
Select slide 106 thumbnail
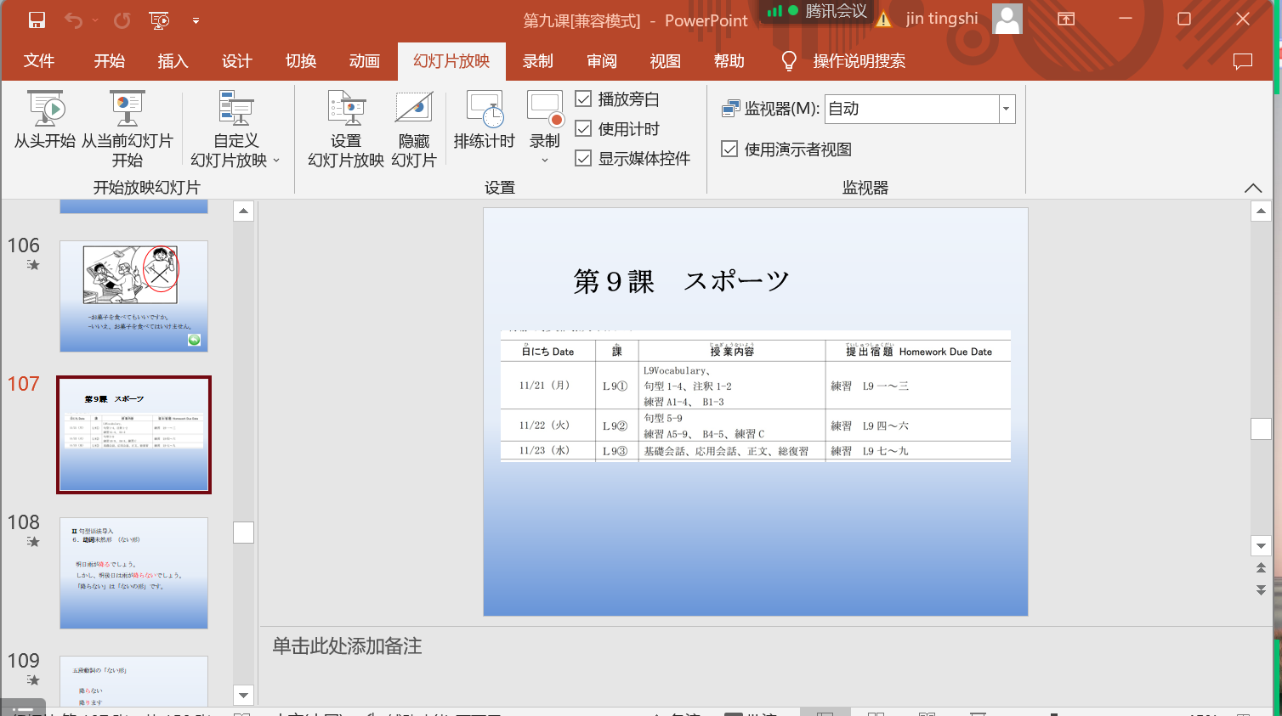[x=133, y=296]
